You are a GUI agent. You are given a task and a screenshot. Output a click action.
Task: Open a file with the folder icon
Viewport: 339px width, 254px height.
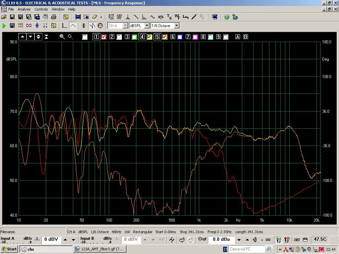point(4,17)
